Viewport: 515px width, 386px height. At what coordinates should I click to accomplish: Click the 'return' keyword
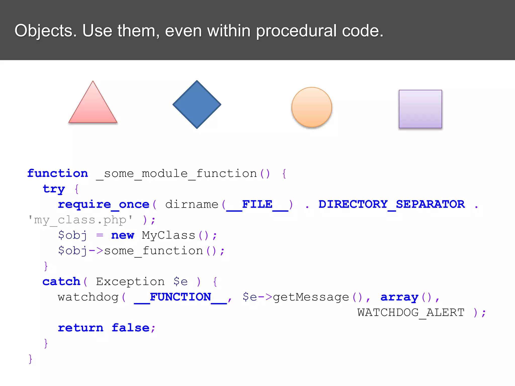pyautogui.click(x=80, y=328)
